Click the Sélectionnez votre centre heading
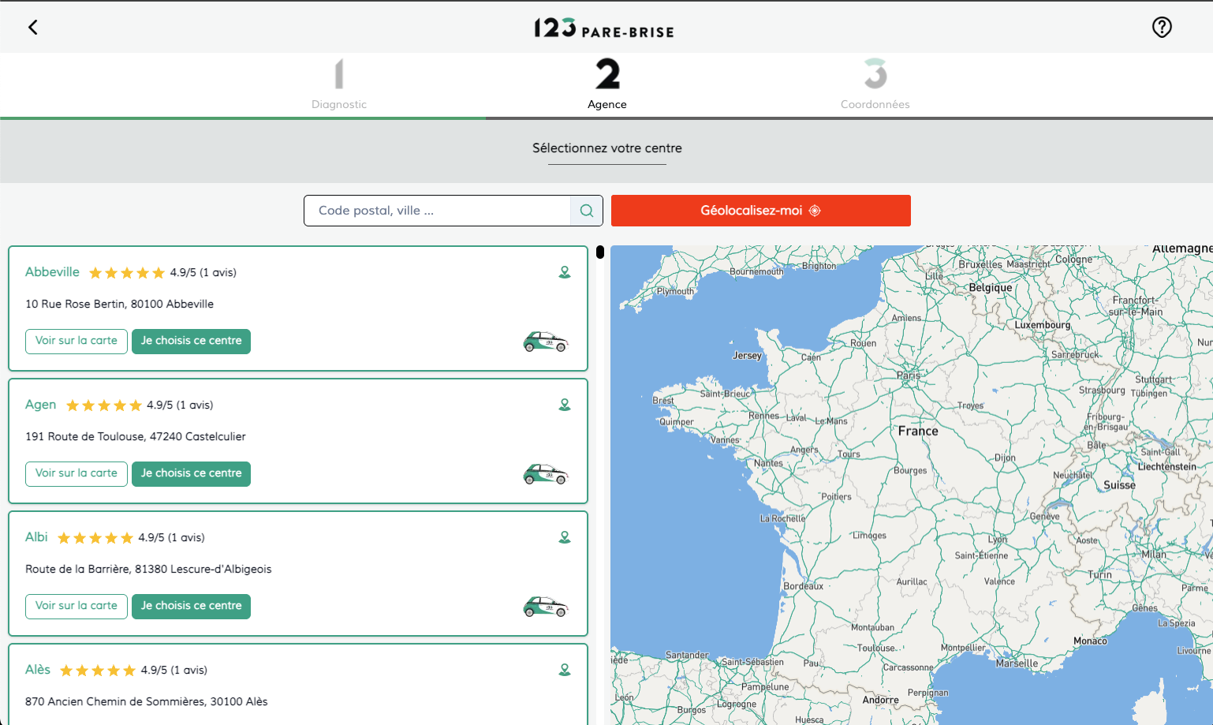The image size is (1213, 725). click(x=607, y=148)
